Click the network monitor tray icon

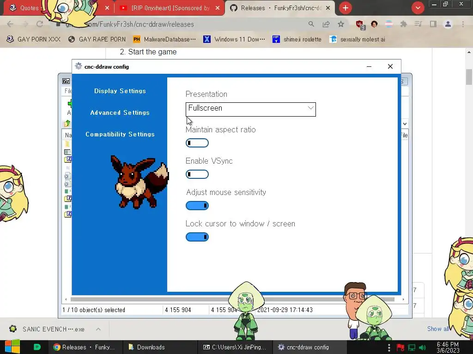pos(412,348)
